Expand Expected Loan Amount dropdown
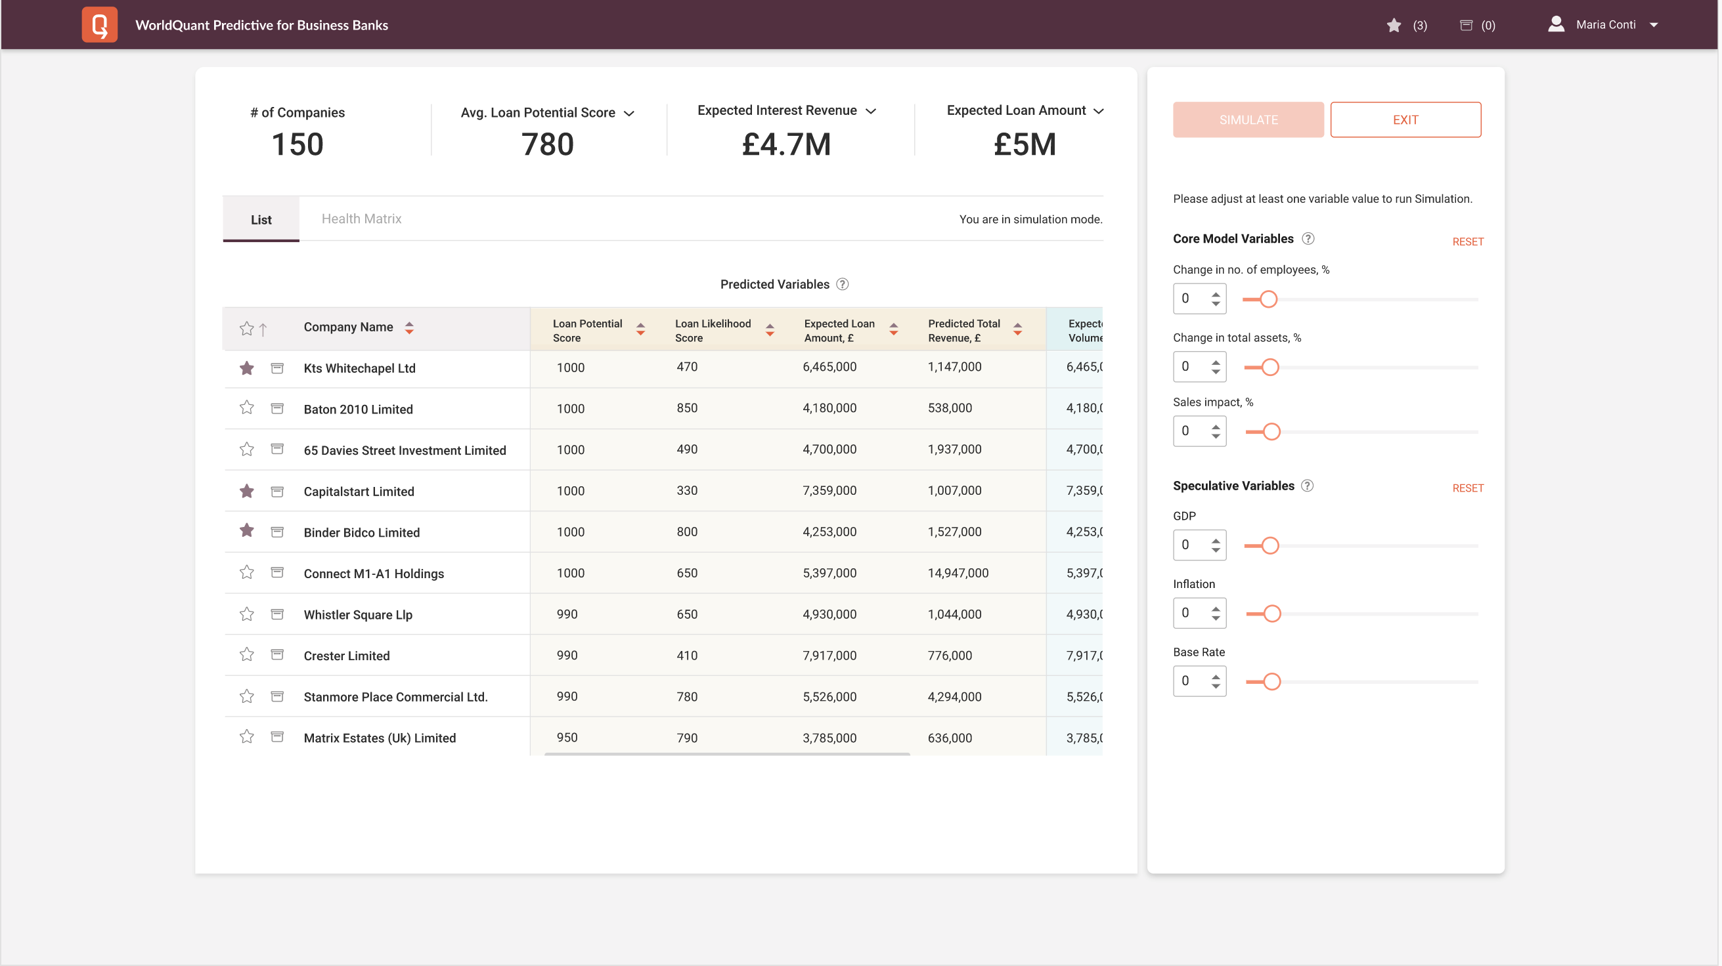The height and width of the screenshot is (966, 1722). [x=1099, y=112]
